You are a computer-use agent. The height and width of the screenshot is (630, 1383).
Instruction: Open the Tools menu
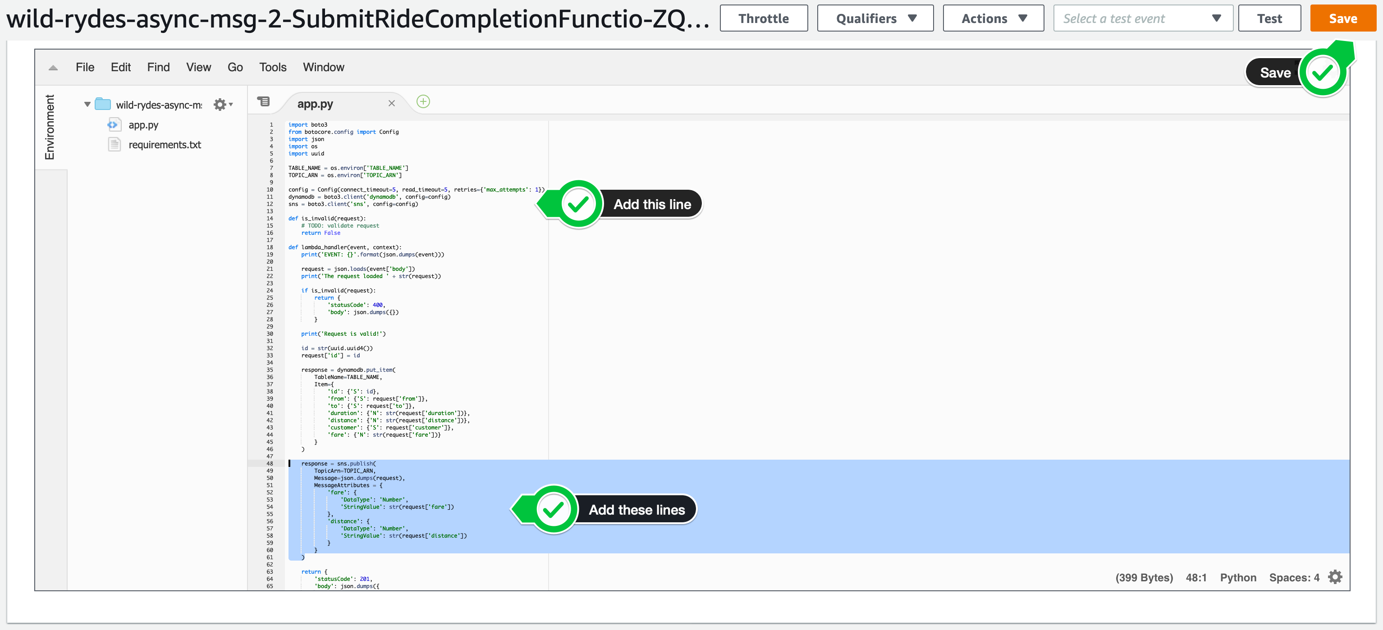click(x=273, y=67)
